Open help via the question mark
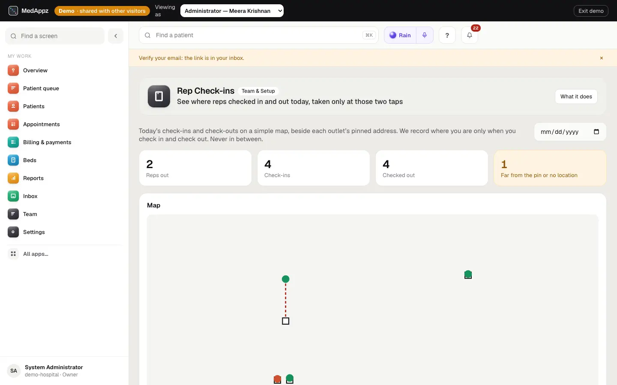Viewport: 617px width, 385px height. click(447, 35)
